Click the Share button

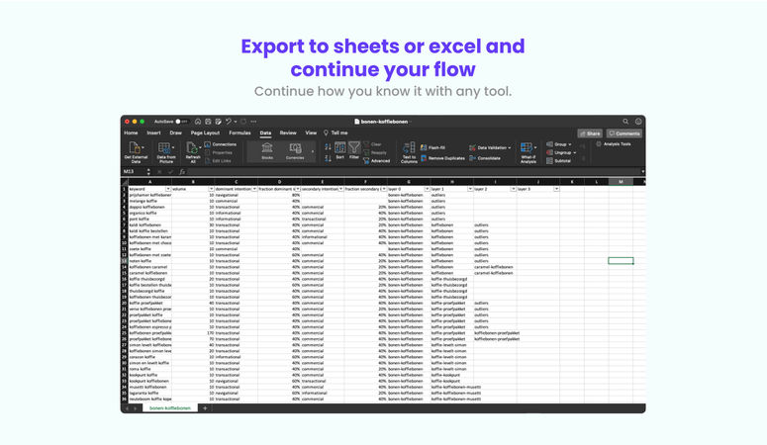coord(590,133)
